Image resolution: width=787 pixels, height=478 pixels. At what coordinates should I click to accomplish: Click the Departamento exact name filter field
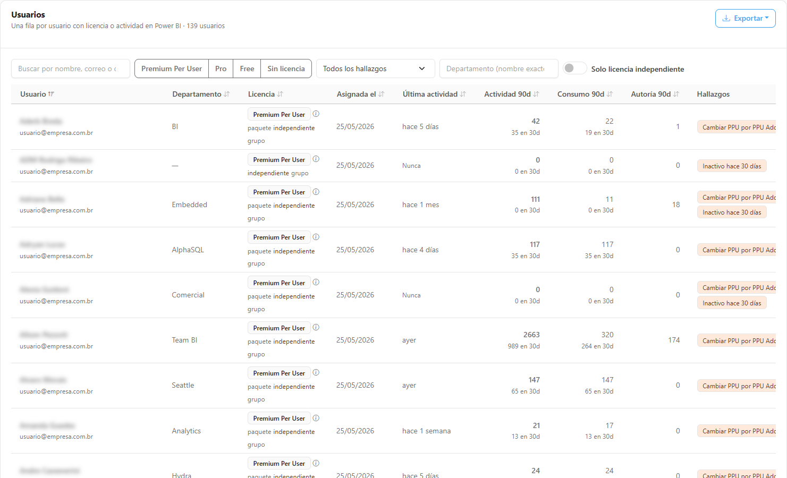coord(498,69)
